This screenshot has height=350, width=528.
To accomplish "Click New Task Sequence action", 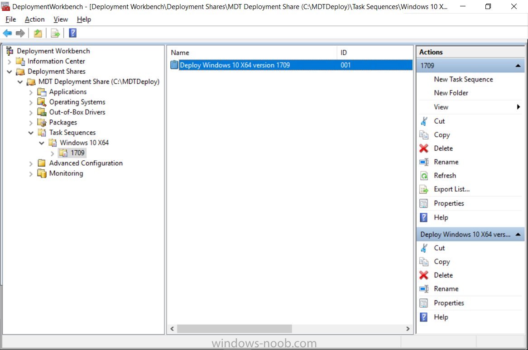I will point(463,79).
